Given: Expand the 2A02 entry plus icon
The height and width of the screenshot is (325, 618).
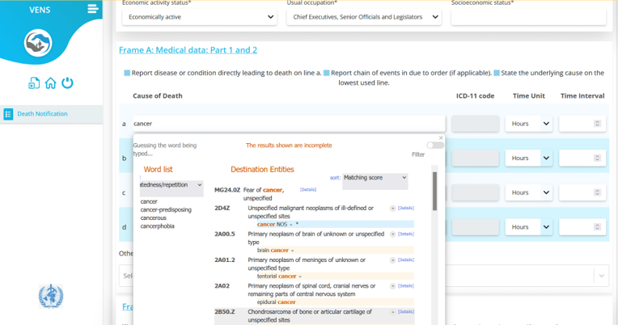Looking at the screenshot, I should coord(392,286).
